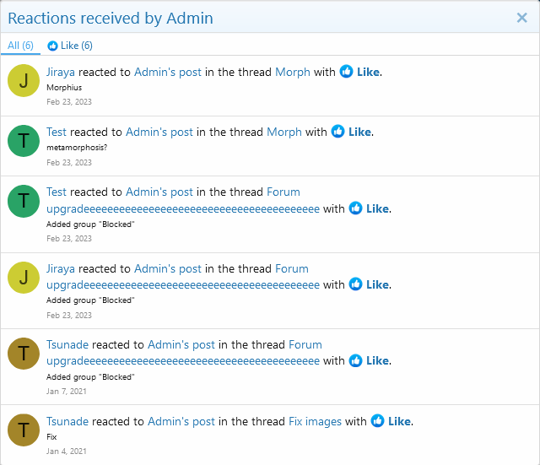Viewport: 540px width, 465px height.
Task: Open the Fix images thread link
Action: [x=312, y=421]
